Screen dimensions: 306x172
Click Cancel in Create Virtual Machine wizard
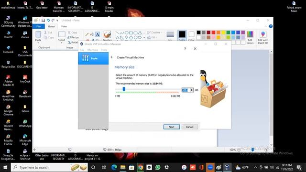[x=189, y=127]
